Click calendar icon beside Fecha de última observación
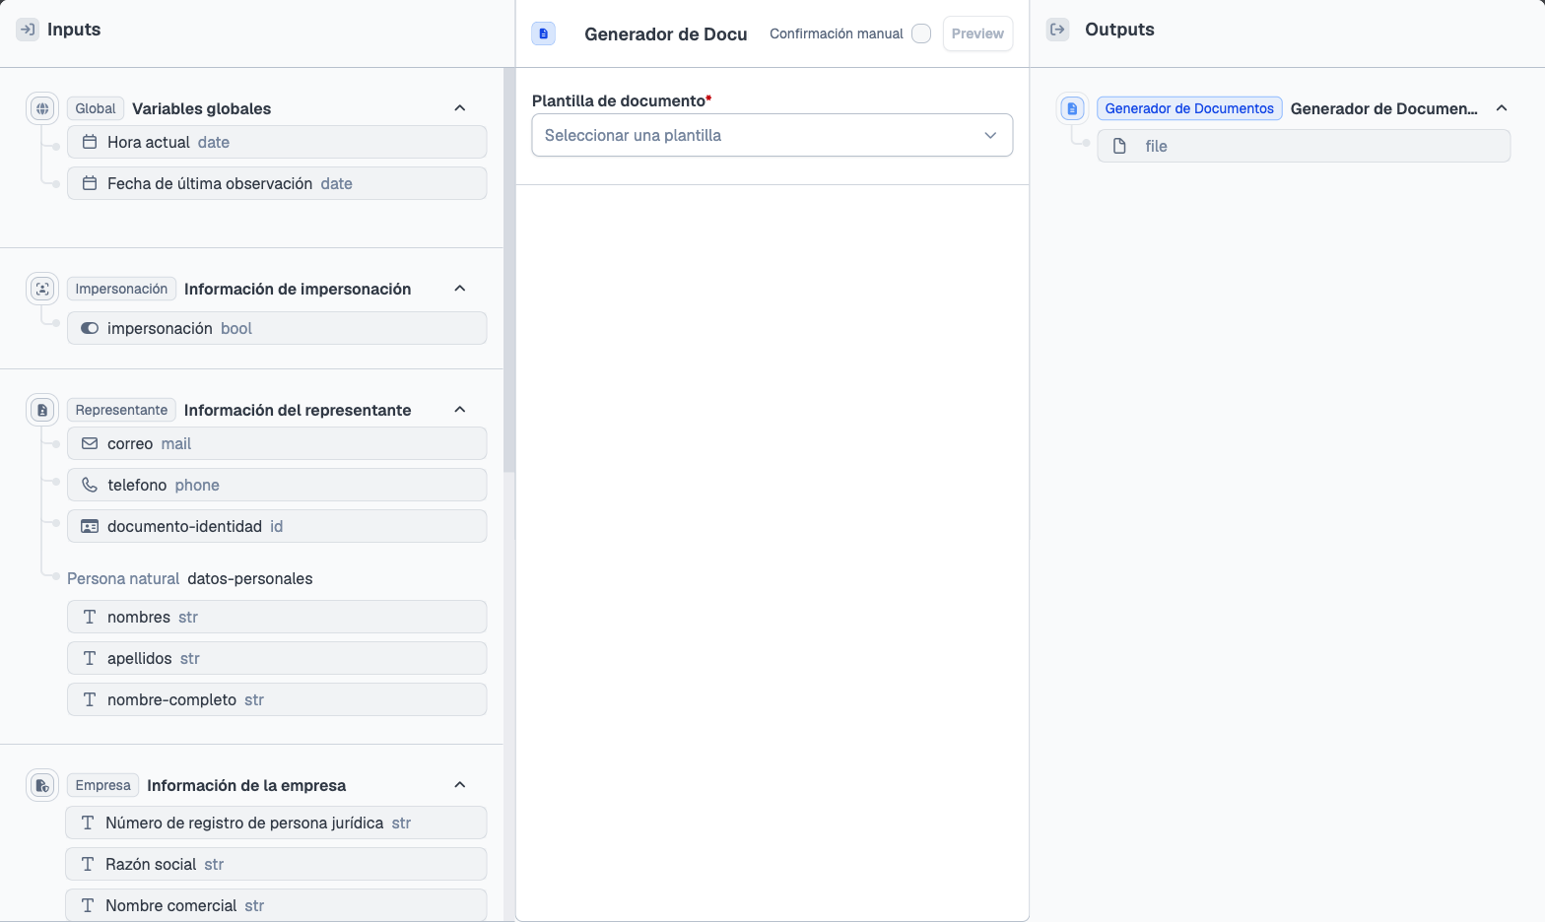This screenshot has width=1545, height=922. (90, 183)
